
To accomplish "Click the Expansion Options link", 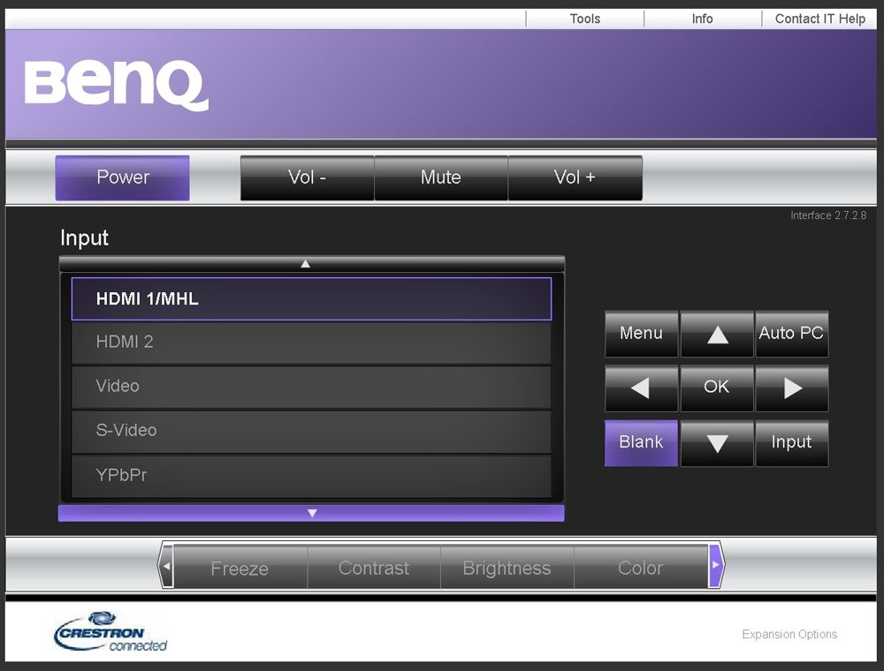I will [789, 635].
